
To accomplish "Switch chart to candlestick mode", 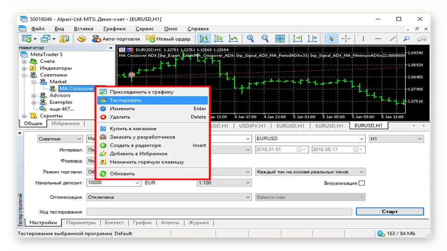I will pos(218,39).
